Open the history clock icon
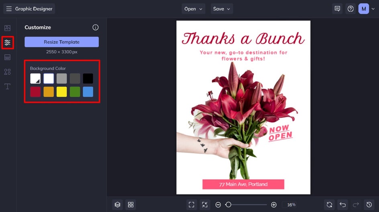Screen dimensions: 379x212 369,205
